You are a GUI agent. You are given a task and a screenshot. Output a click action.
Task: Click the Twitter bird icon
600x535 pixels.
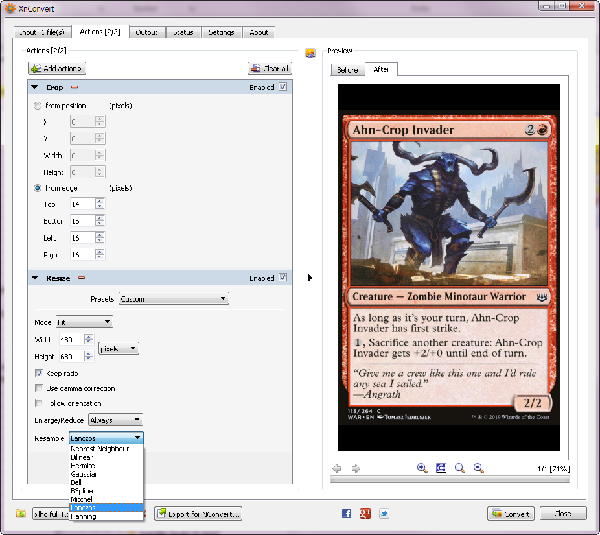(x=384, y=514)
